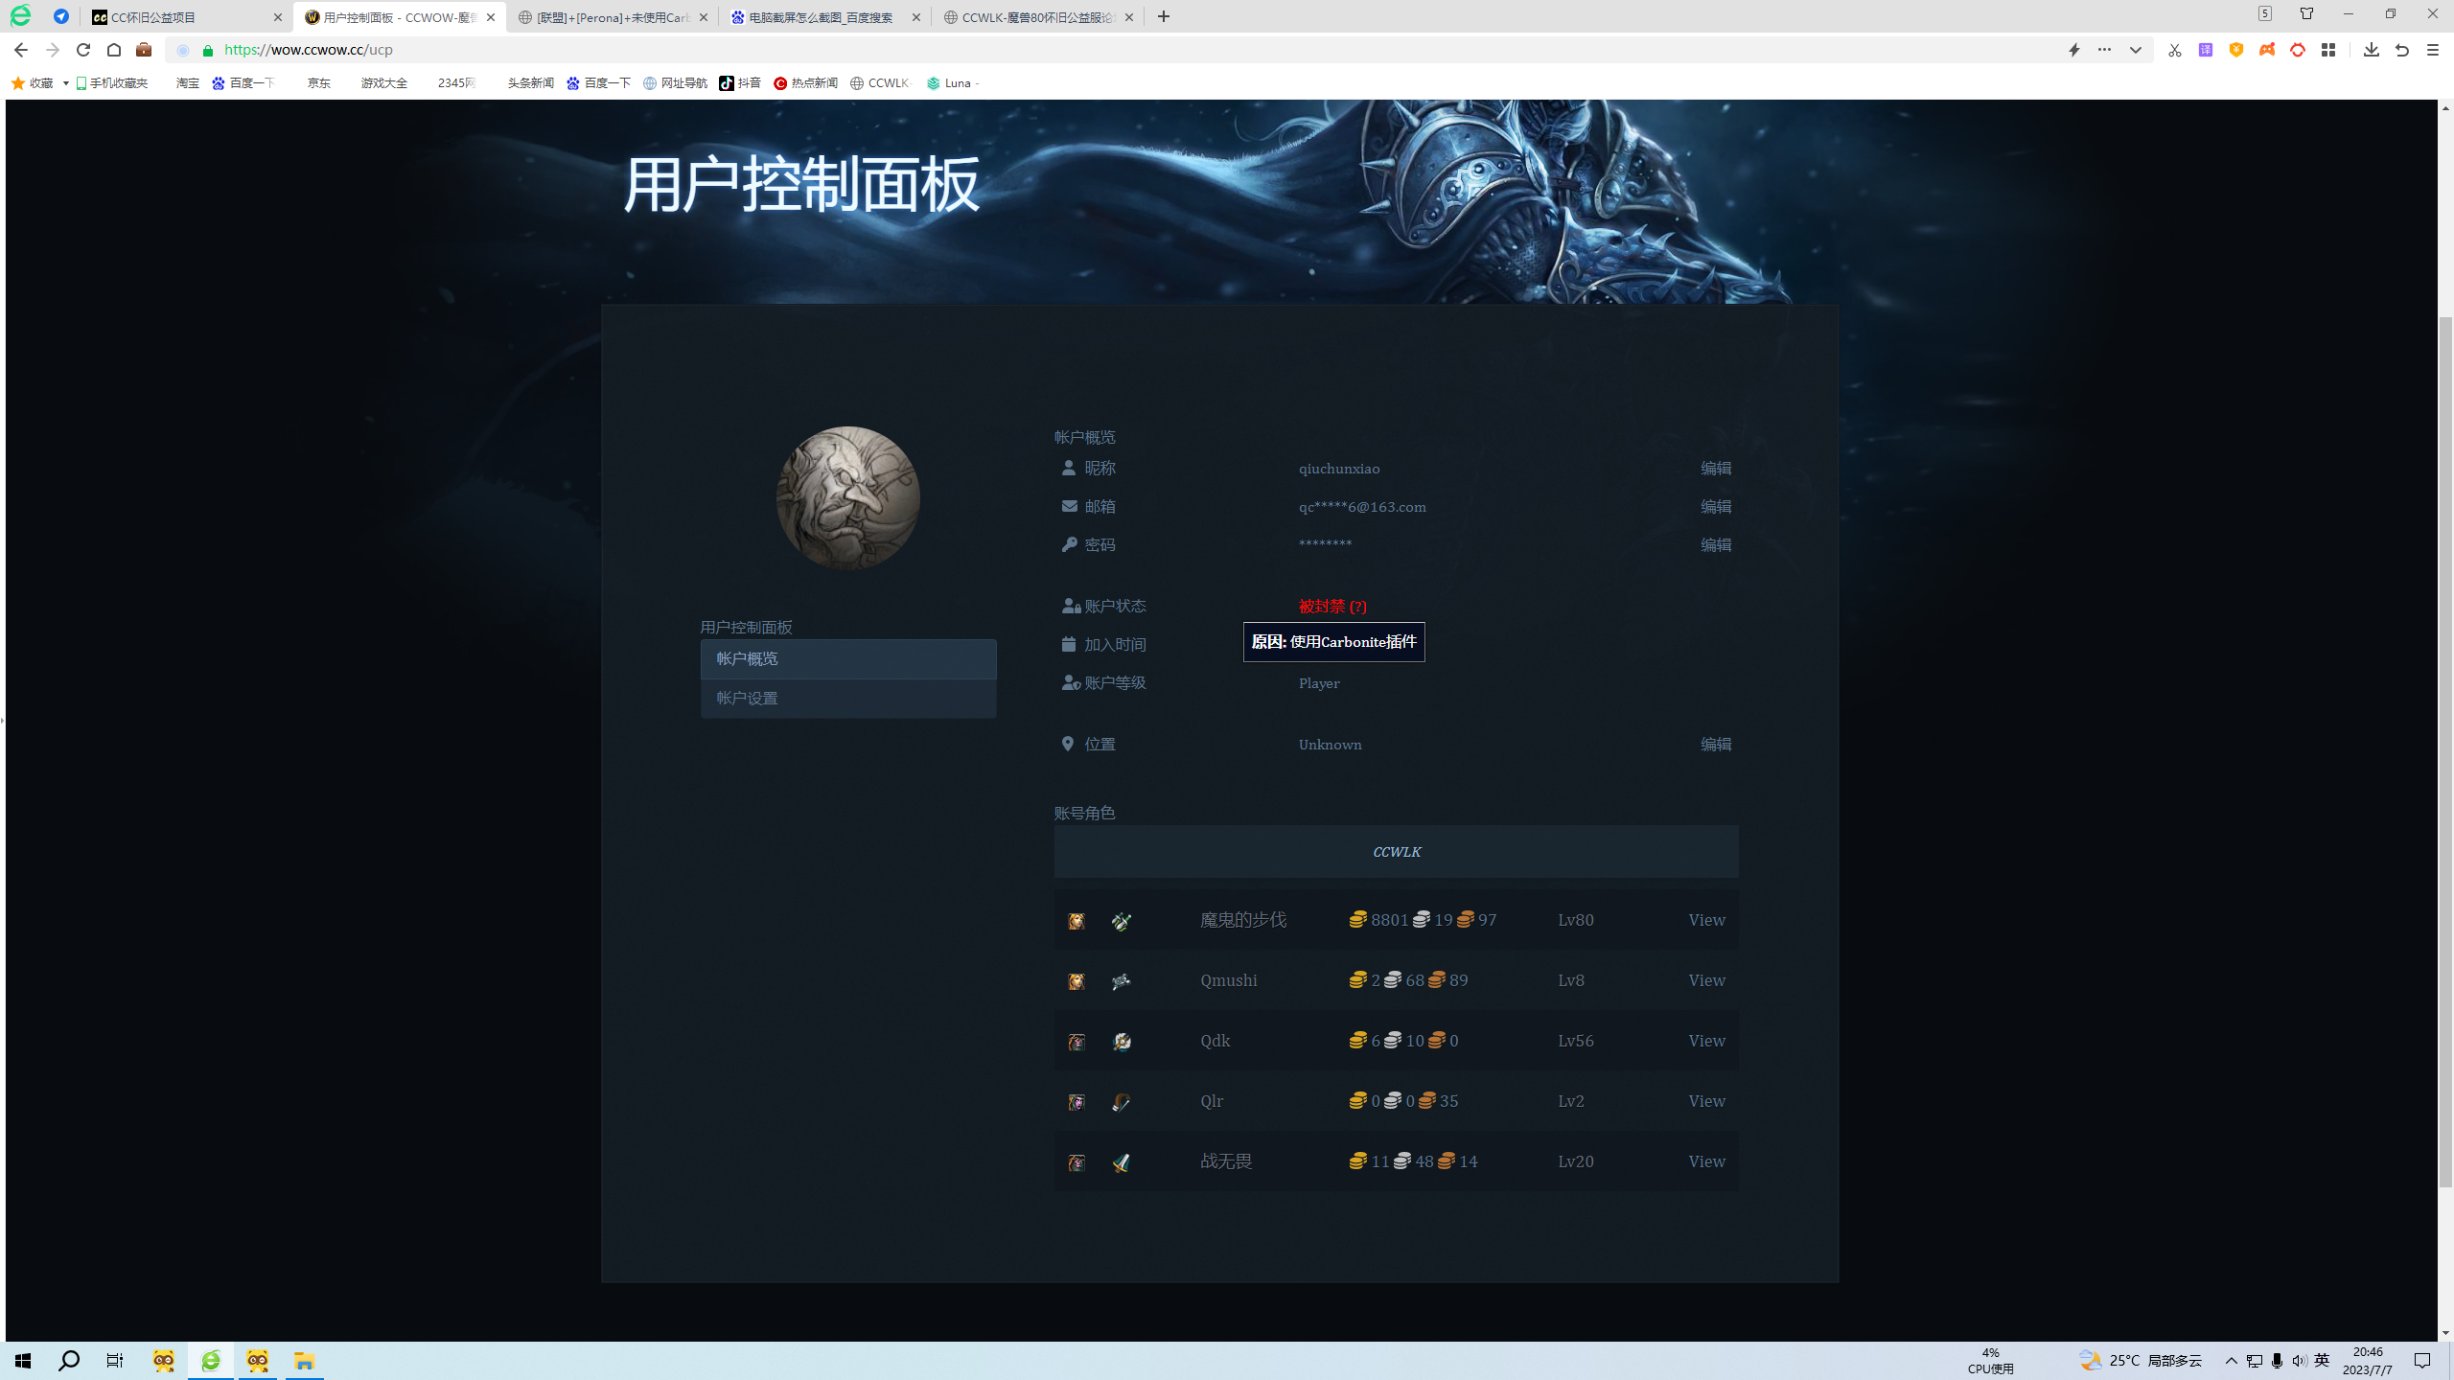Click View for character Qmushi
Image resolution: width=2454 pixels, height=1380 pixels.
[x=1706, y=980]
